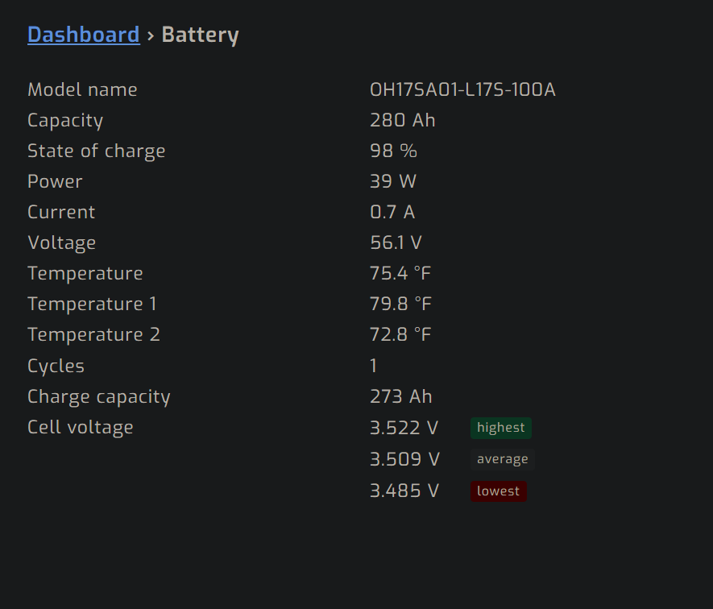Click the 39 W power value
713x609 pixels.
(x=393, y=181)
